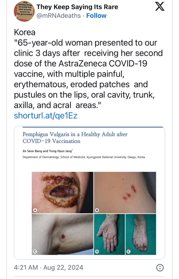Click the circled D figure label
Viewport: 179px width, 279px height.
[x=97, y=251]
